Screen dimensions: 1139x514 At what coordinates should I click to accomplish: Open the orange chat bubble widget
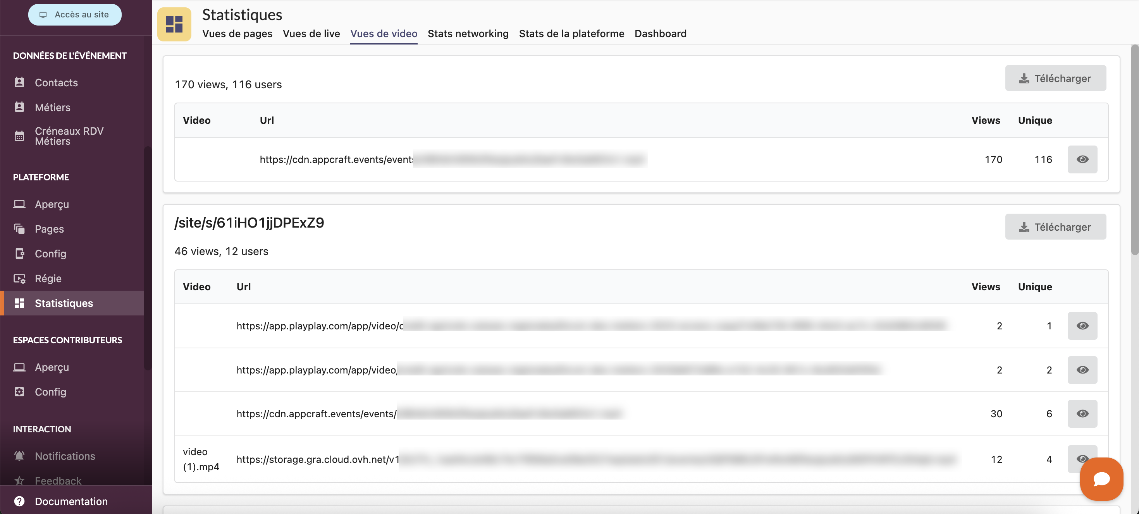tap(1101, 479)
